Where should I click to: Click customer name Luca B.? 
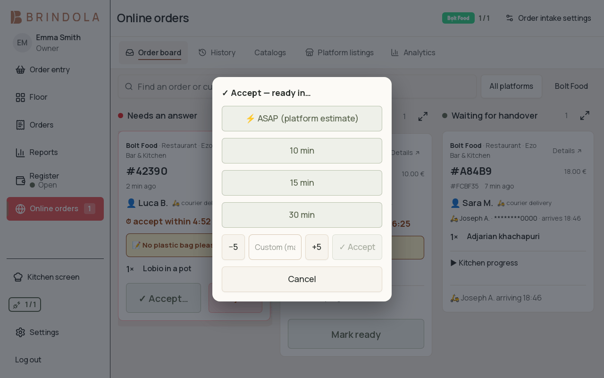[153, 203]
